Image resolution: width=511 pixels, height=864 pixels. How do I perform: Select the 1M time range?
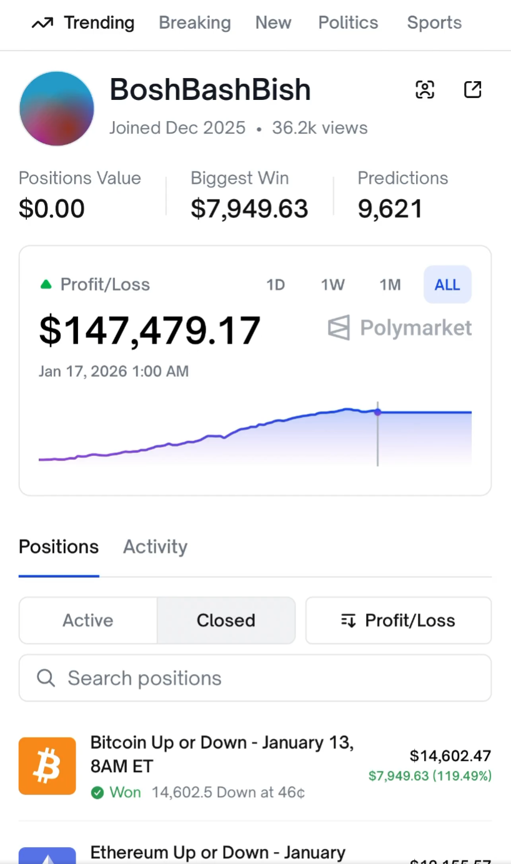[x=390, y=285]
